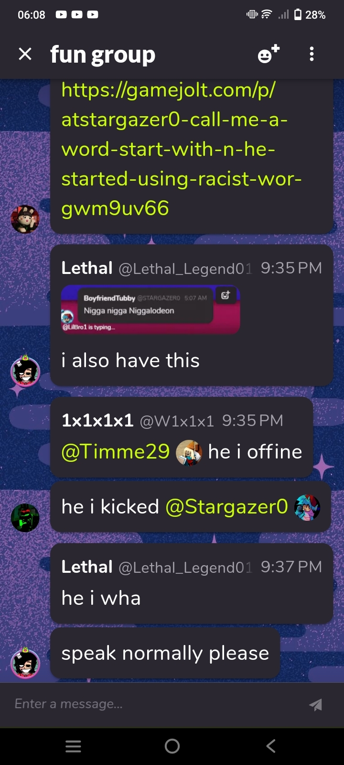Tap Lethal's avatar beside 'speak normally please'
Screen dimensions: 344x765
point(25,663)
